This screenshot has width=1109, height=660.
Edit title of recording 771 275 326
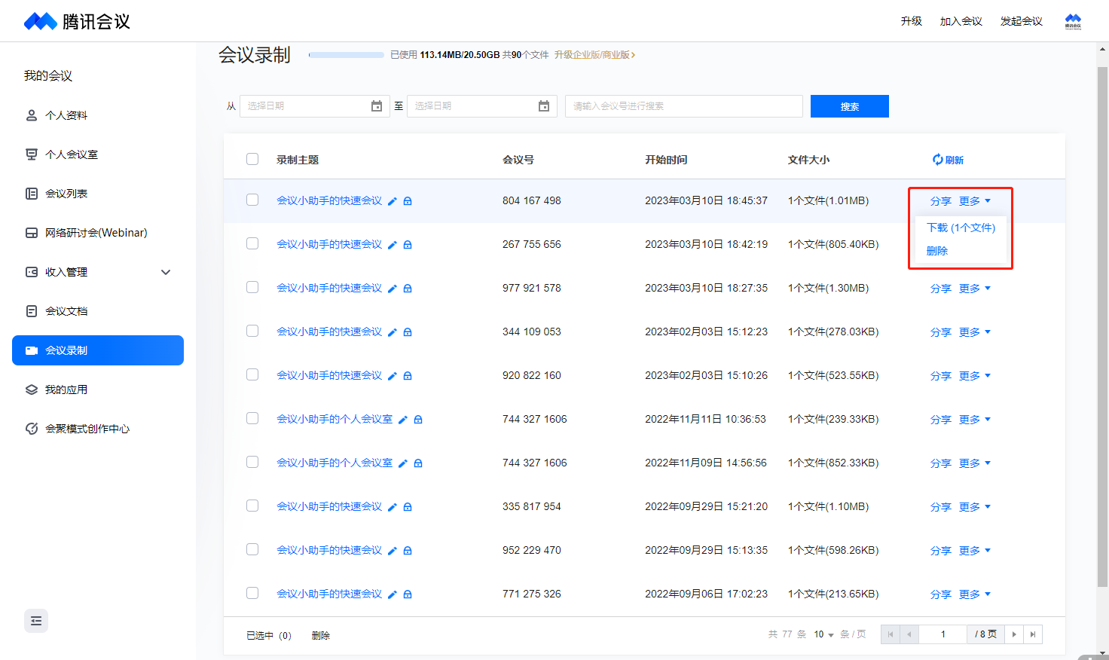point(392,594)
